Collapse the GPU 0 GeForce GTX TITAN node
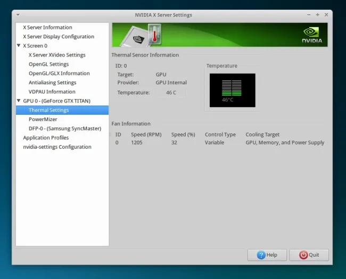 click(x=19, y=101)
